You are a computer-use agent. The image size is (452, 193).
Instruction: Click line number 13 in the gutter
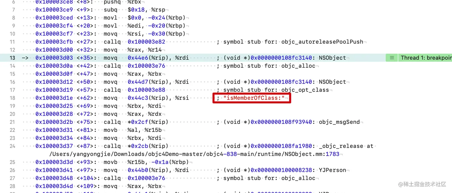(x=12, y=58)
